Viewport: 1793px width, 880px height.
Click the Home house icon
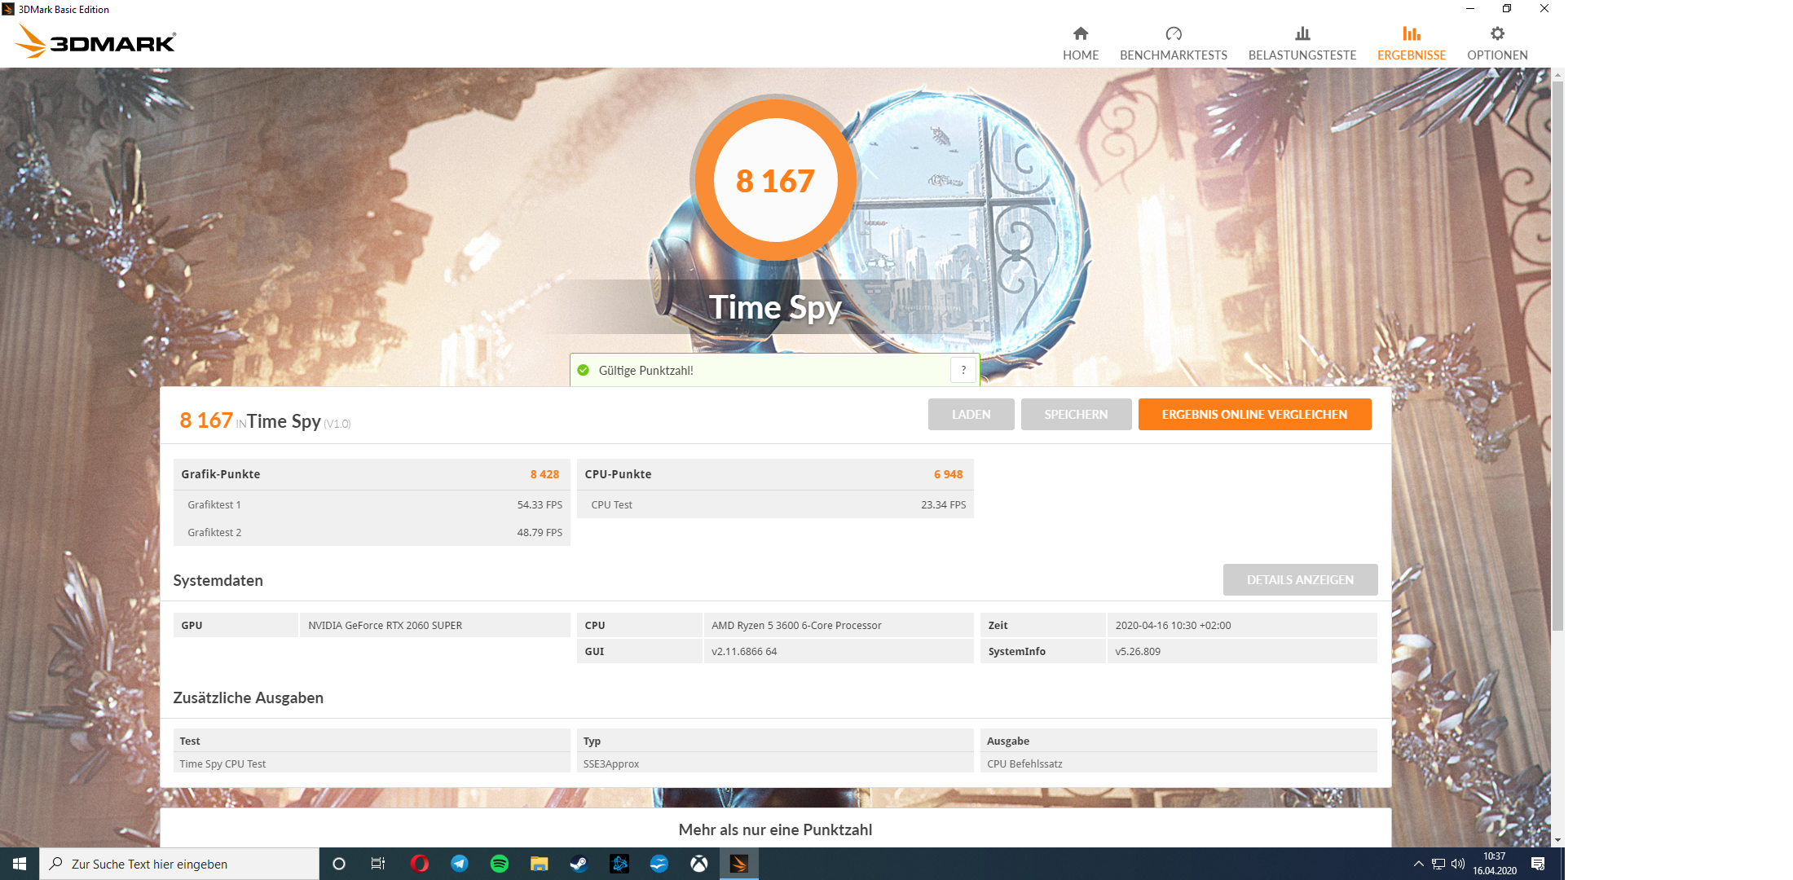1080,33
